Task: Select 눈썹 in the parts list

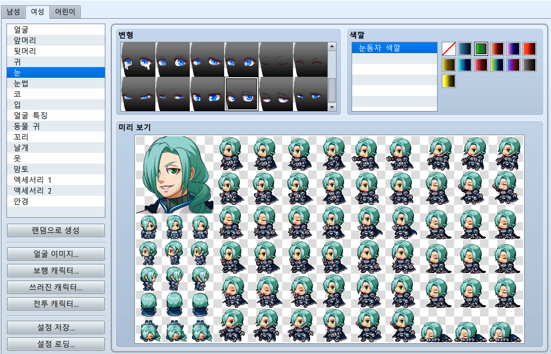Action: click(56, 84)
